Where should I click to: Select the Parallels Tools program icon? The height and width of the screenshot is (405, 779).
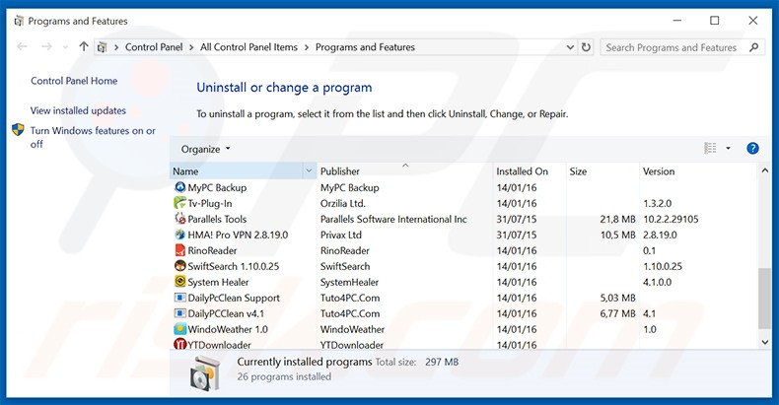(179, 219)
